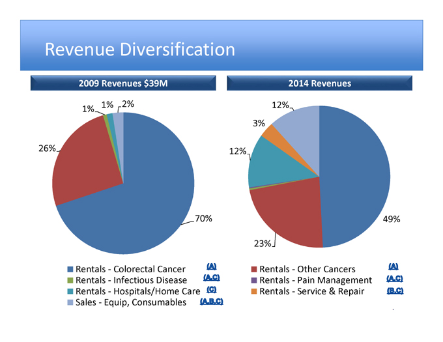Select the "2009 Revenues $39M" header
Viewport: 443px width, 342px height.
click(x=123, y=83)
